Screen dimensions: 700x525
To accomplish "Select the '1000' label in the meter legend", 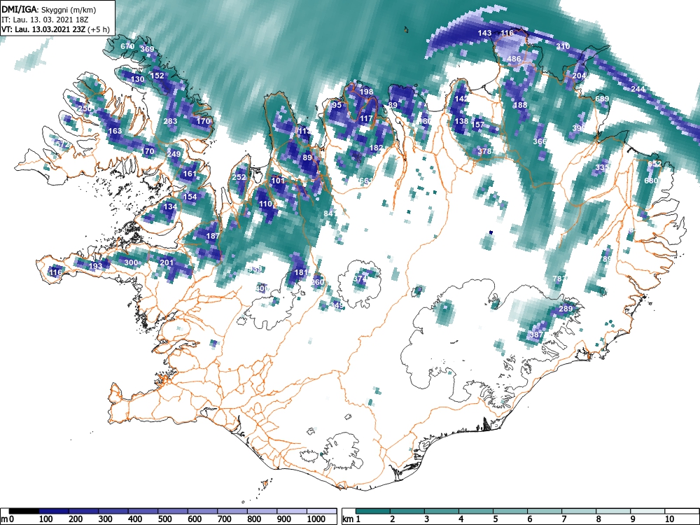I will (316, 519).
